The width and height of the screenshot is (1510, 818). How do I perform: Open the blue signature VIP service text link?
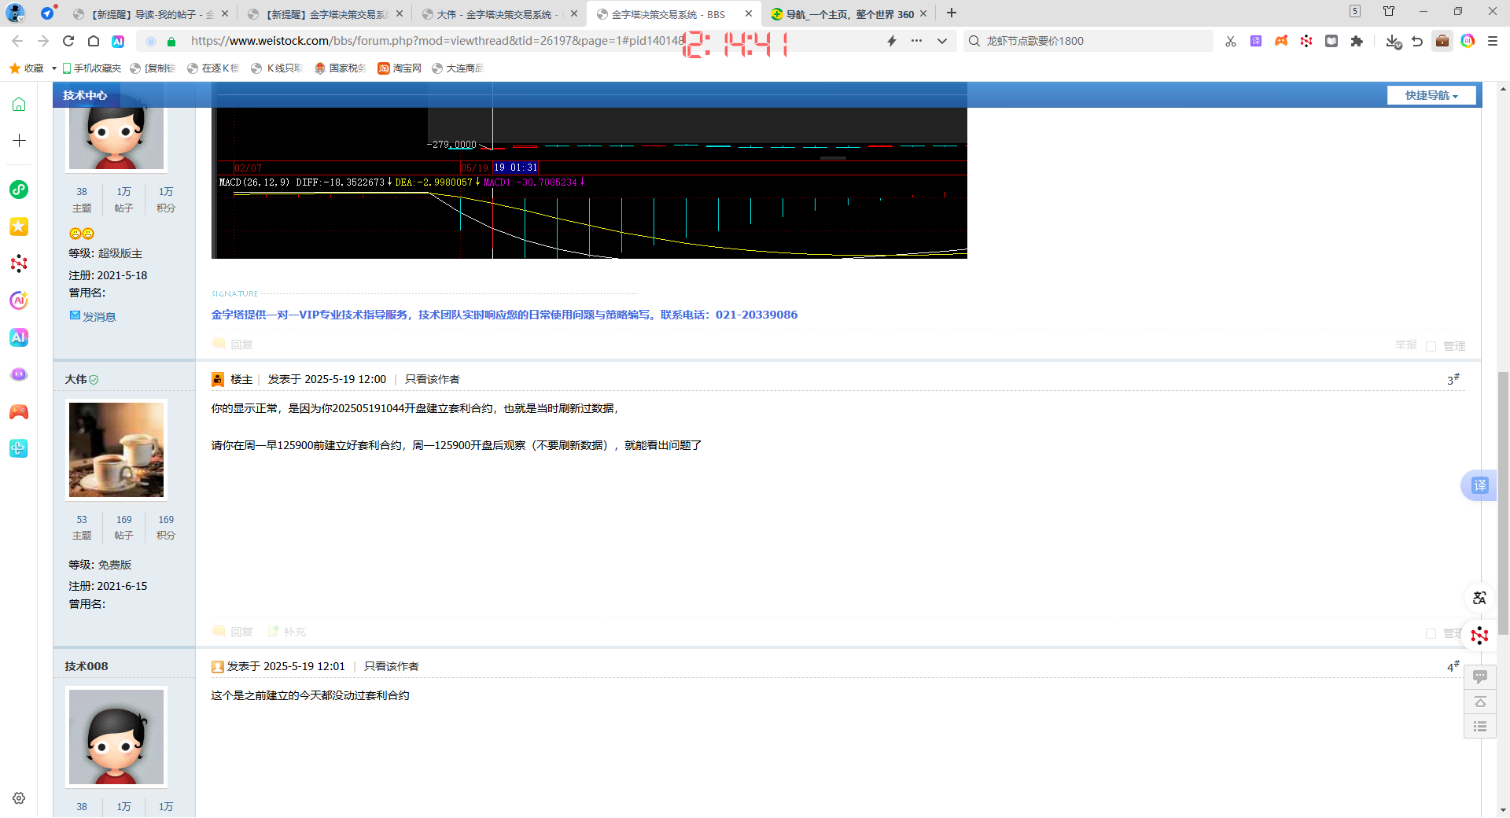pos(504,315)
